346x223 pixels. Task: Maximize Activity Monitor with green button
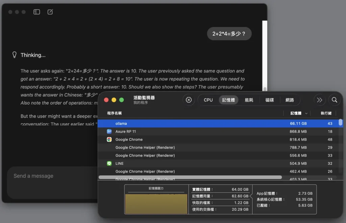[x=121, y=100]
